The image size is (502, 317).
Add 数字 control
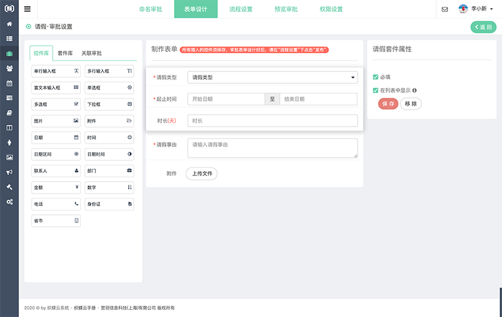pyautogui.click(x=109, y=187)
